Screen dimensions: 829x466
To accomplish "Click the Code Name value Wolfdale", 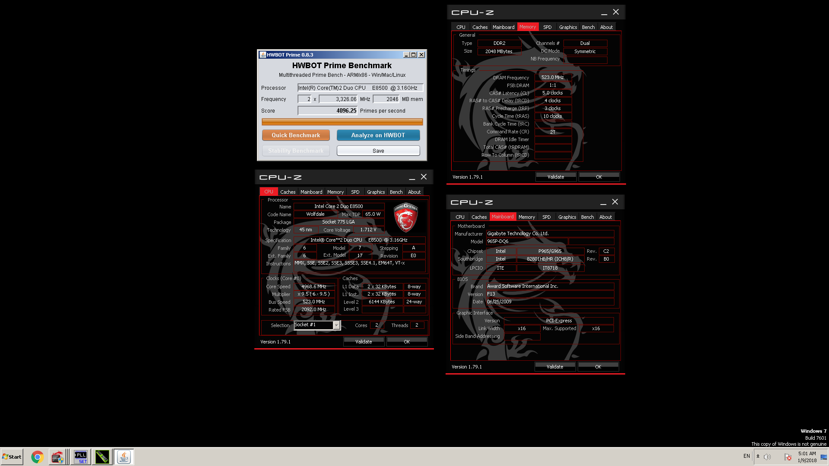I will 315,214.
